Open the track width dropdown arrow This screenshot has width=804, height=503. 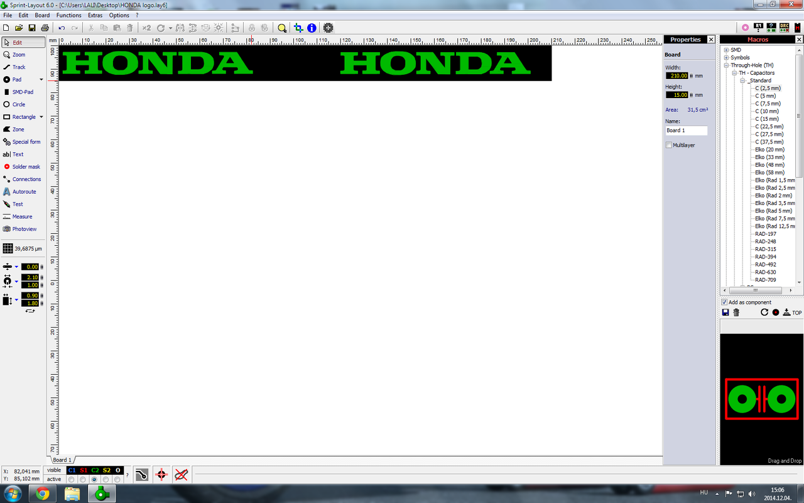coord(16,267)
